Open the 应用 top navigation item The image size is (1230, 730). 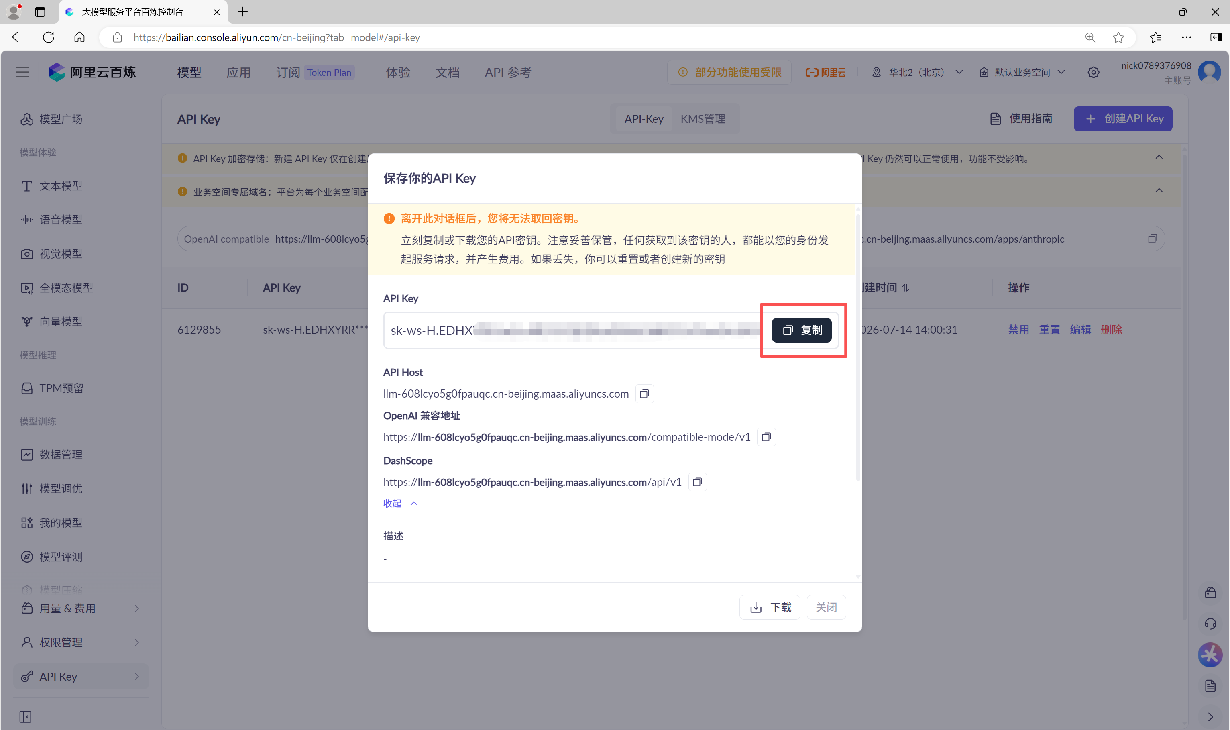238,72
